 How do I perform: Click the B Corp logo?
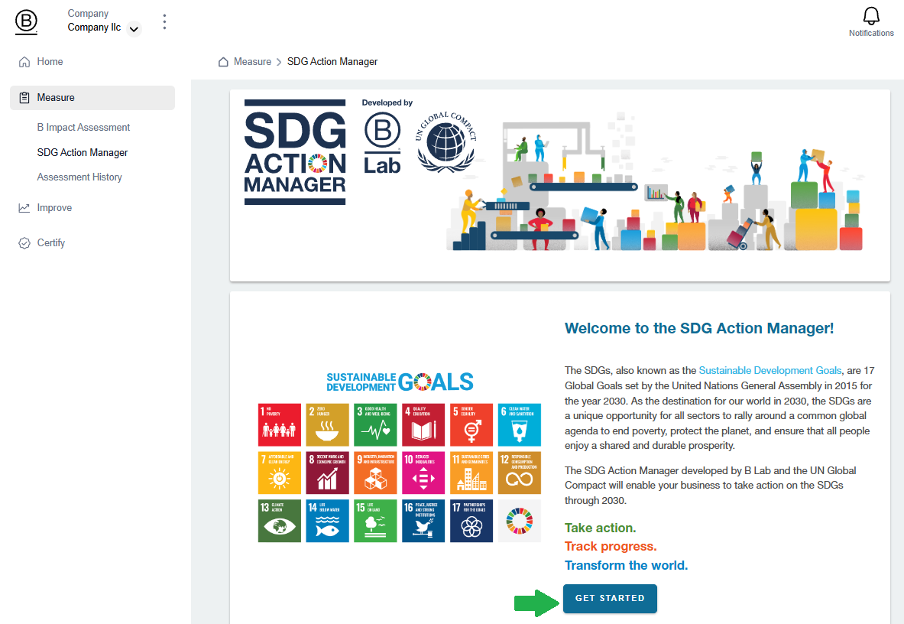(26, 22)
